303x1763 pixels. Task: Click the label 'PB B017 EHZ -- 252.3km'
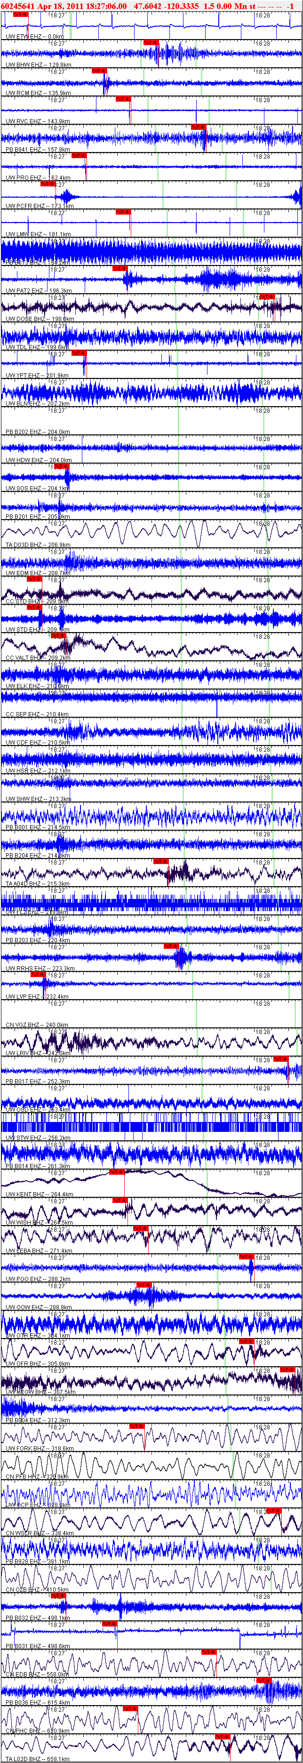(38, 1082)
